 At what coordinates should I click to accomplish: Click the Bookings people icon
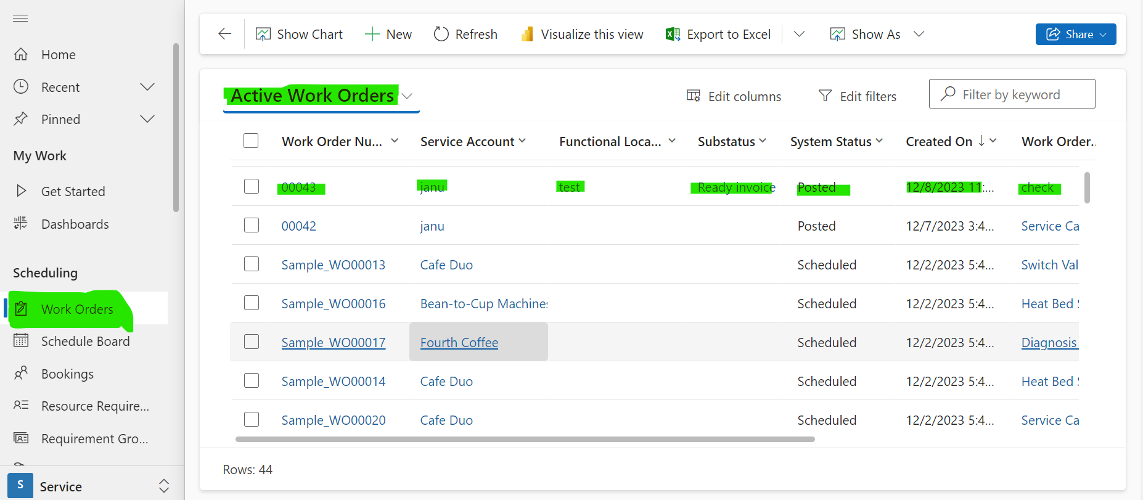21,372
